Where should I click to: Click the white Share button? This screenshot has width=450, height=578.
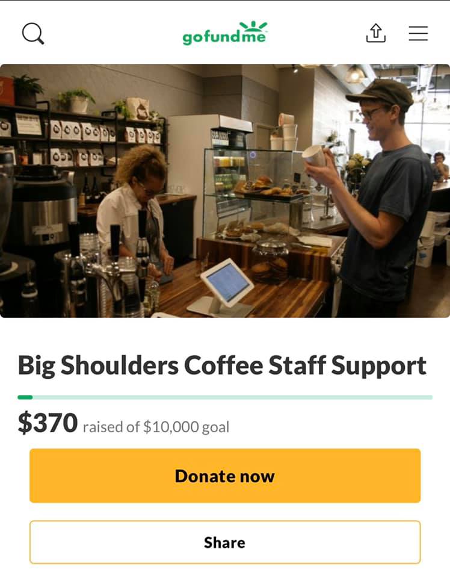point(225,542)
